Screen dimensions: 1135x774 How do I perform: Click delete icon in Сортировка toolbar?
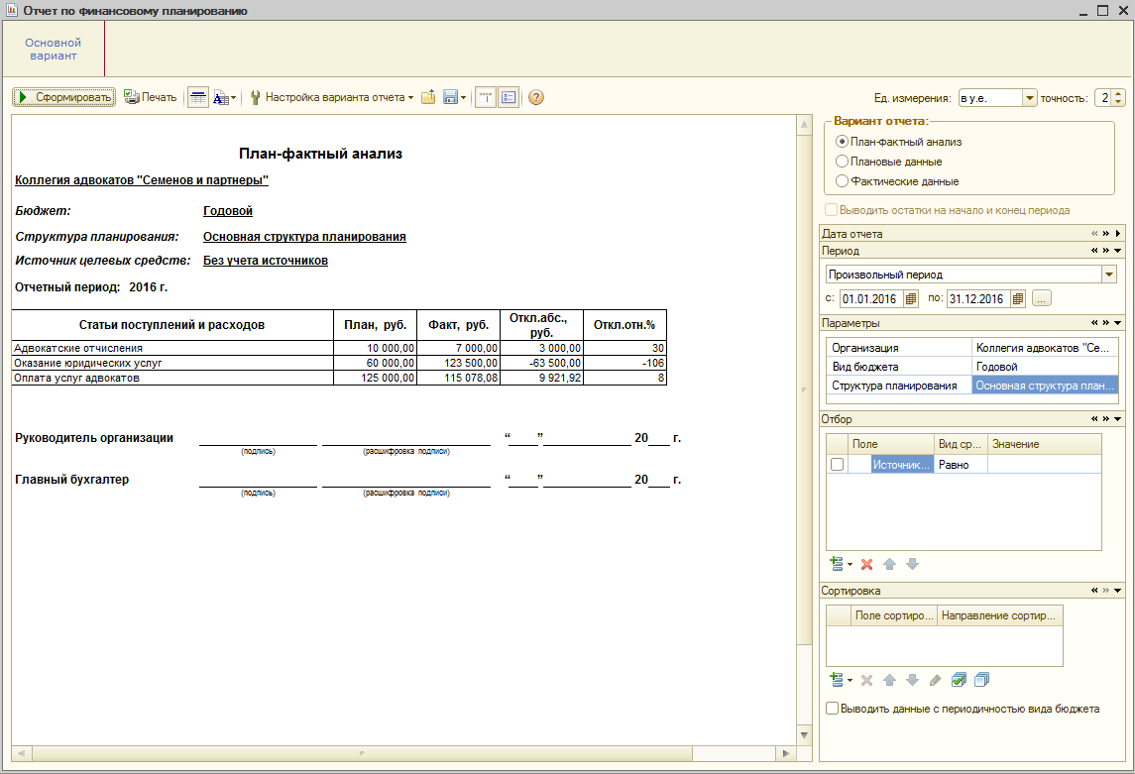866,680
